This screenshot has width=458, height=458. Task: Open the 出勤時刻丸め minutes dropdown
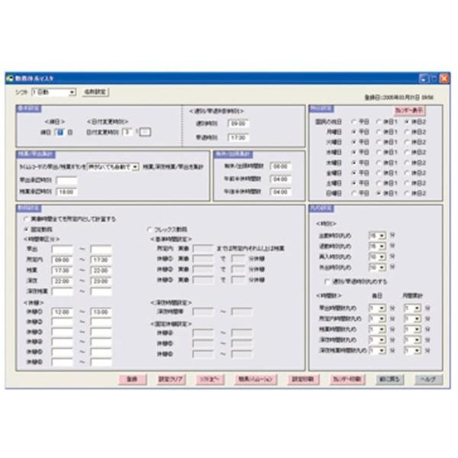tap(382, 237)
